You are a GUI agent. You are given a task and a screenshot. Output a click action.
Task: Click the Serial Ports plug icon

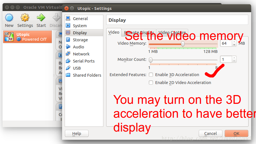pos(68,61)
